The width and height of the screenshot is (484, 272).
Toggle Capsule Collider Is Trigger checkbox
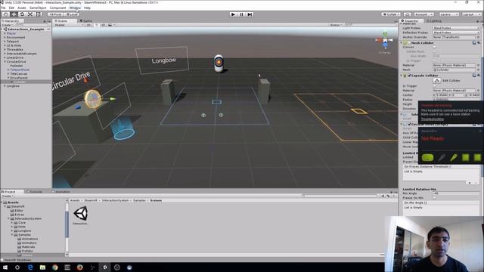click(435, 86)
